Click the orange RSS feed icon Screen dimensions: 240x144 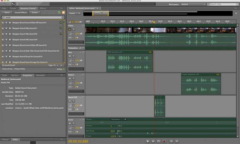point(63,13)
